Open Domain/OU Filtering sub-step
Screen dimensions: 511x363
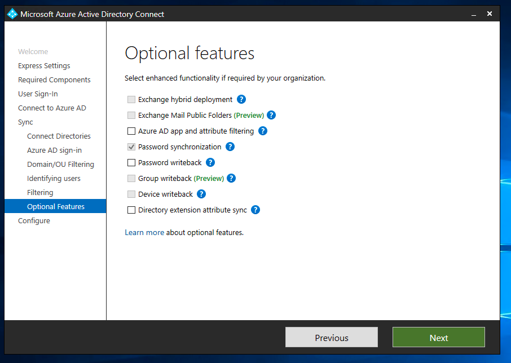(x=60, y=165)
